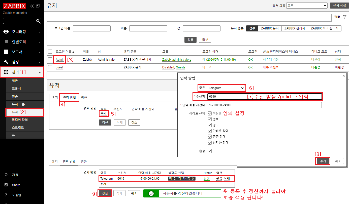Click the 유저 작성 button

(339, 6)
